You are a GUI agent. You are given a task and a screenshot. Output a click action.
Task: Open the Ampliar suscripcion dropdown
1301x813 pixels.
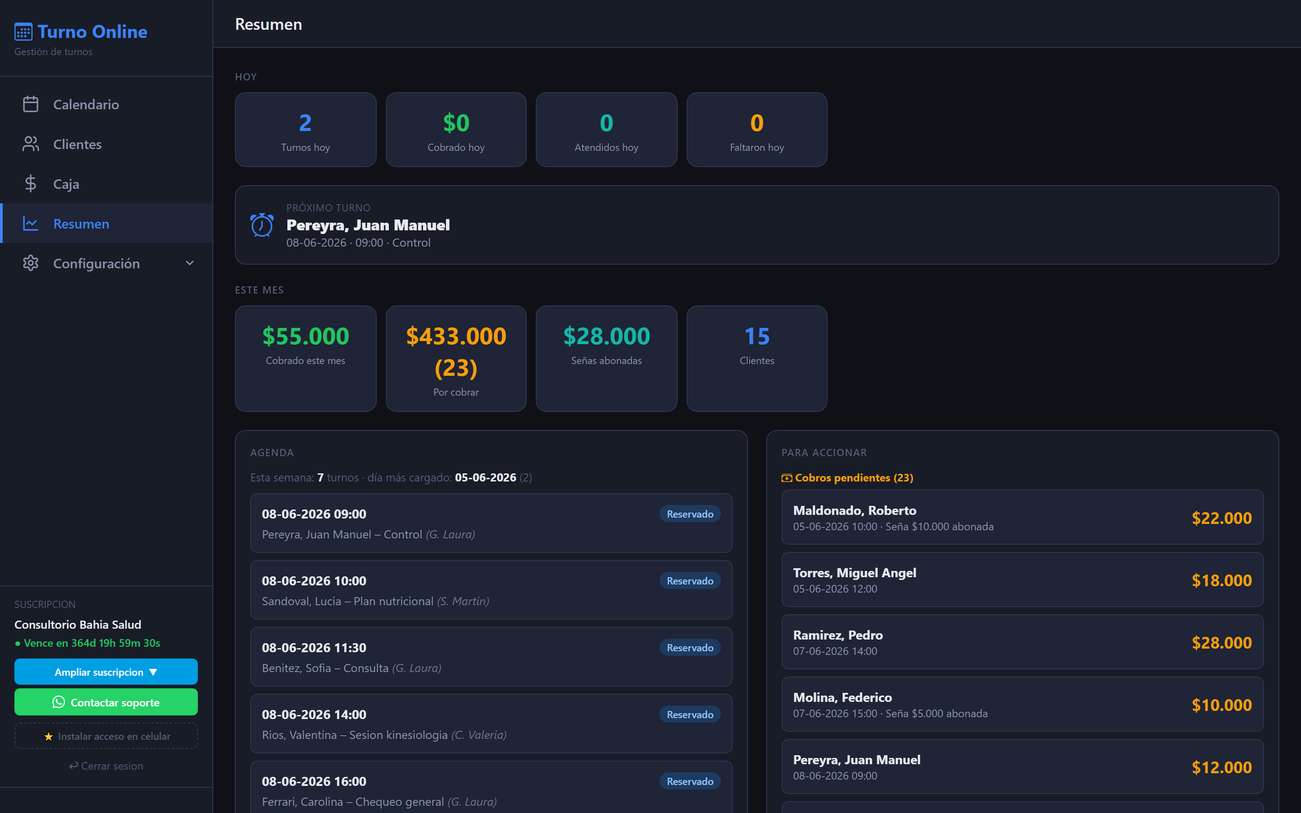click(x=106, y=672)
